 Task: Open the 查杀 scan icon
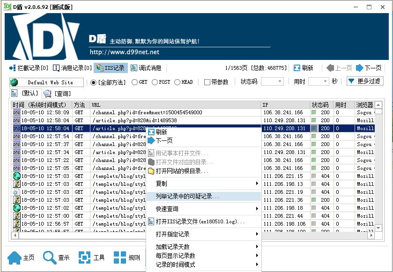[49, 257]
